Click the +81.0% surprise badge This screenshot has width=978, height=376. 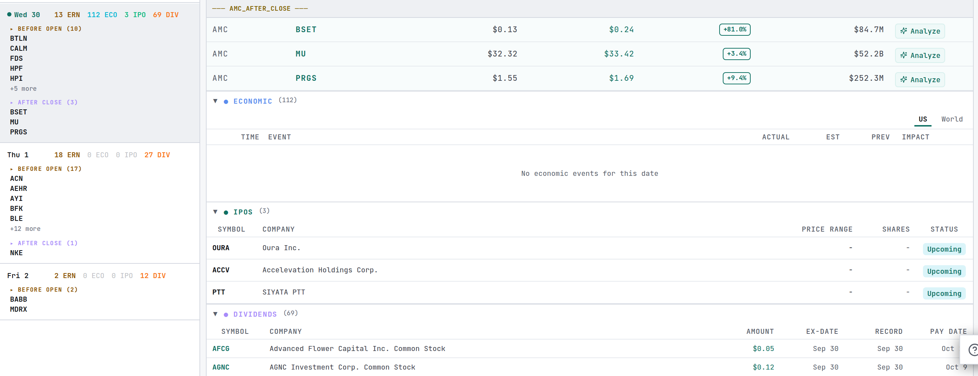click(x=735, y=30)
